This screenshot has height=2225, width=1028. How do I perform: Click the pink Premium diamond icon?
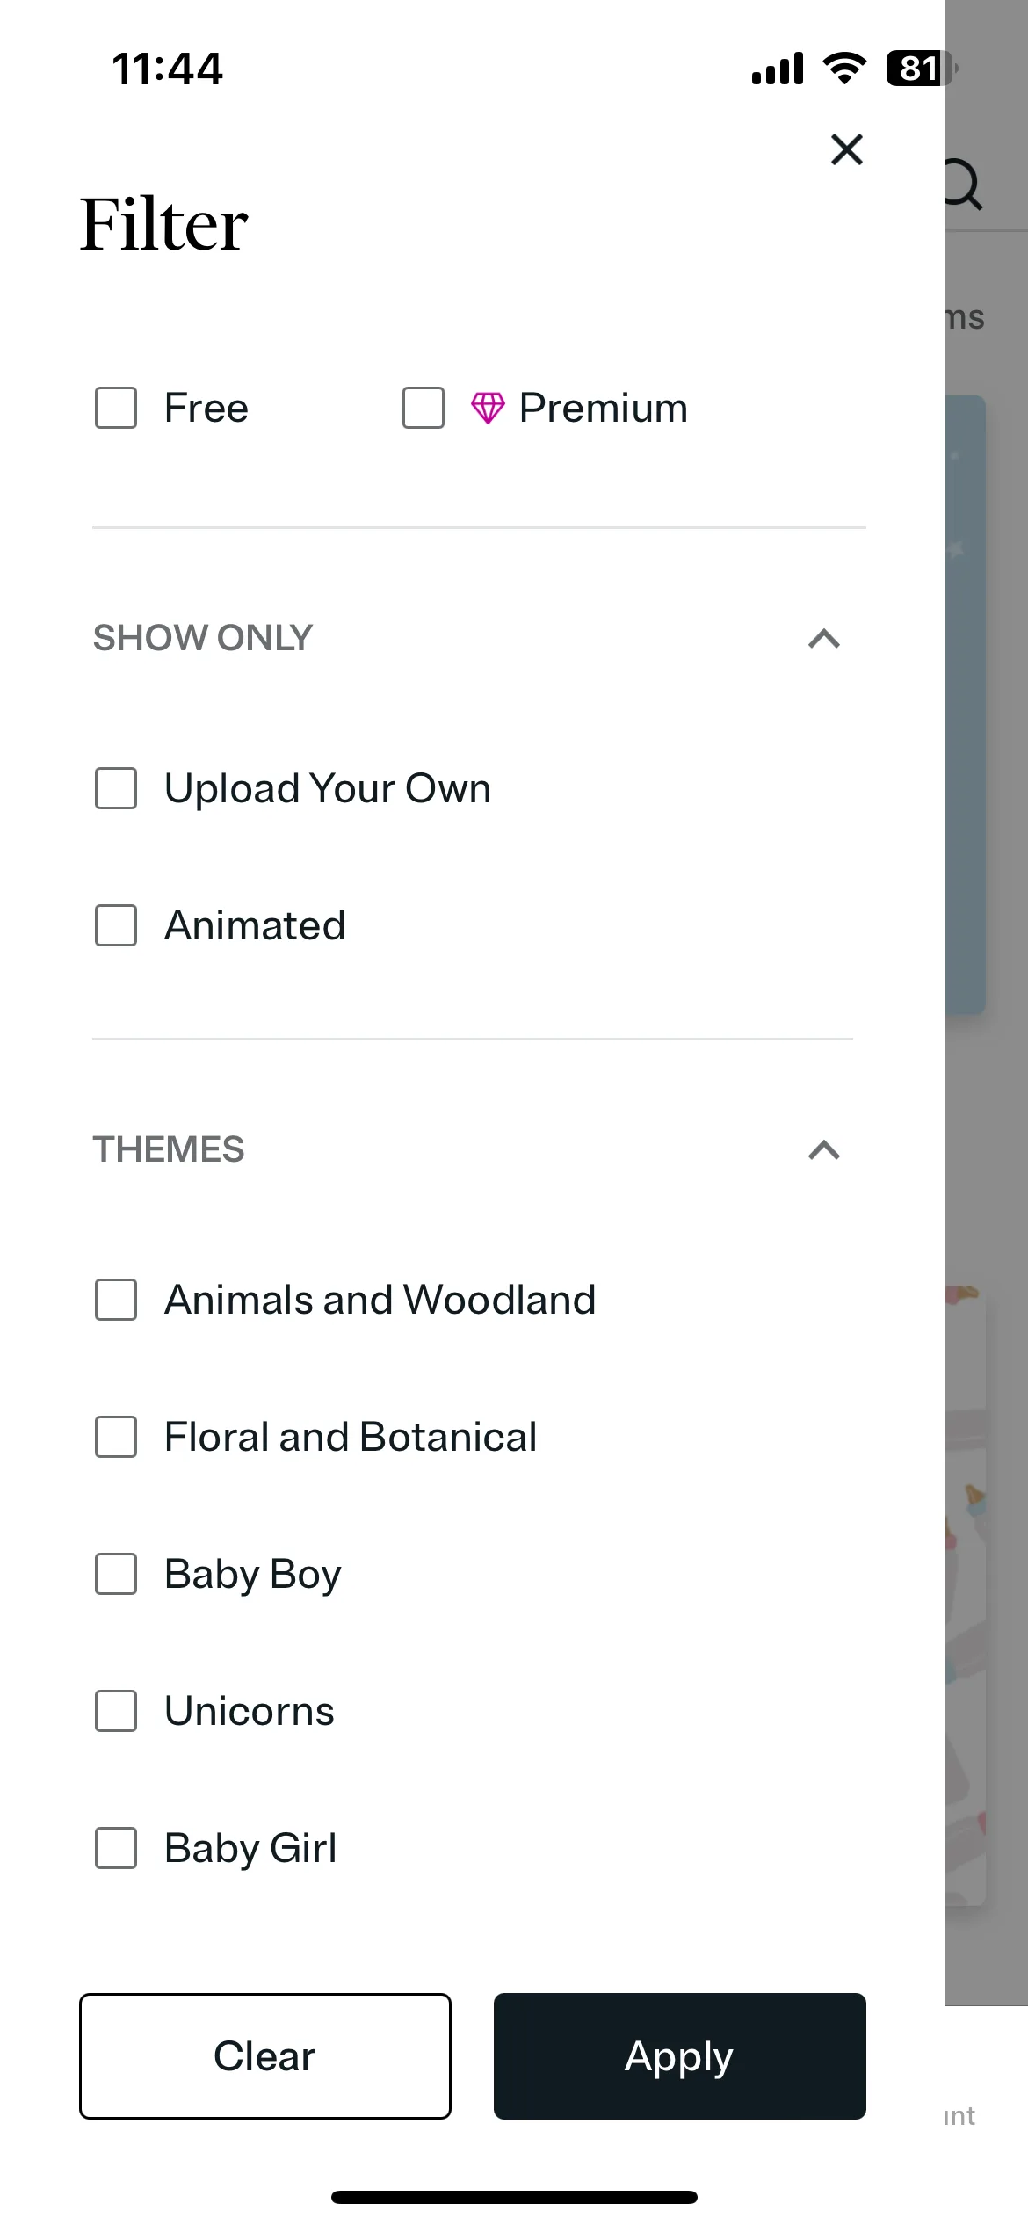click(488, 408)
